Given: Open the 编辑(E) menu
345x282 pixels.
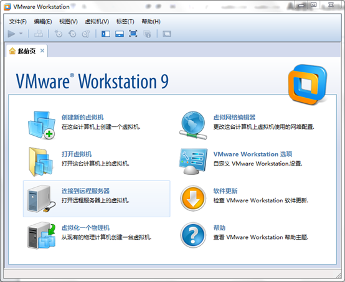Looking at the screenshot, I should (x=43, y=22).
